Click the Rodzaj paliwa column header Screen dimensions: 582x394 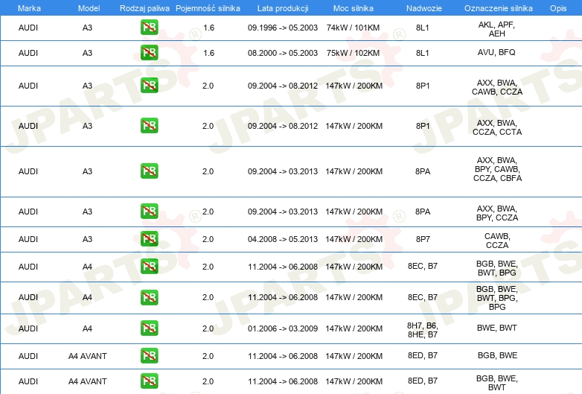[144, 8]
